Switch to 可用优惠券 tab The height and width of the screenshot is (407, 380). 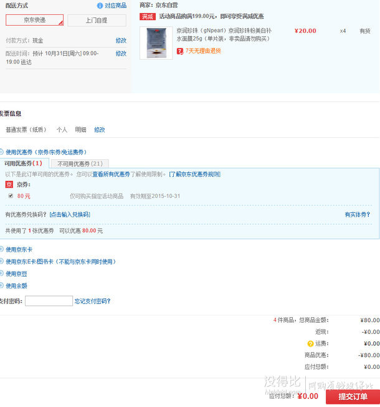point(23,164)
